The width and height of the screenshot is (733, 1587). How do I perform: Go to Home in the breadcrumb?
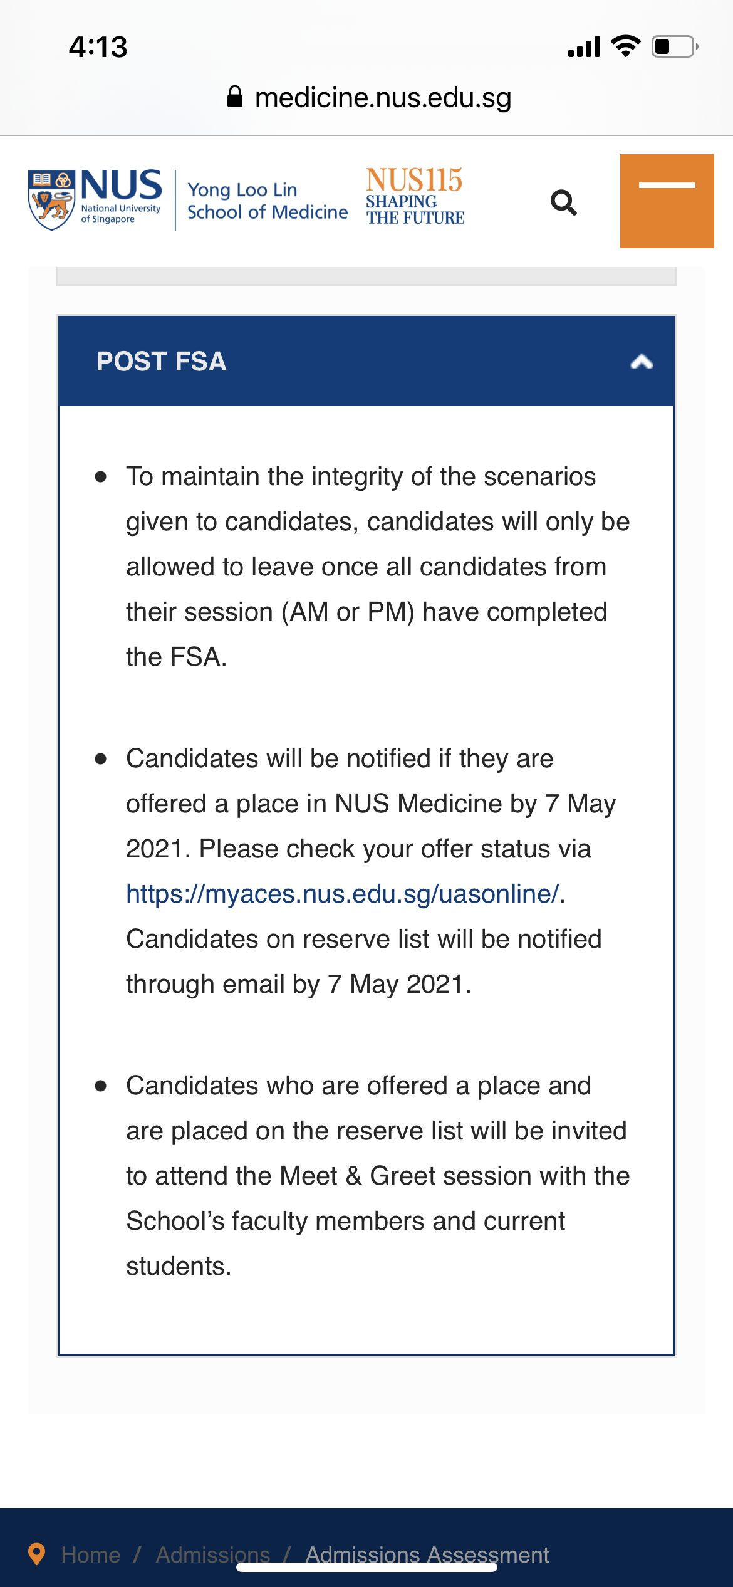tap(91, 1554)
